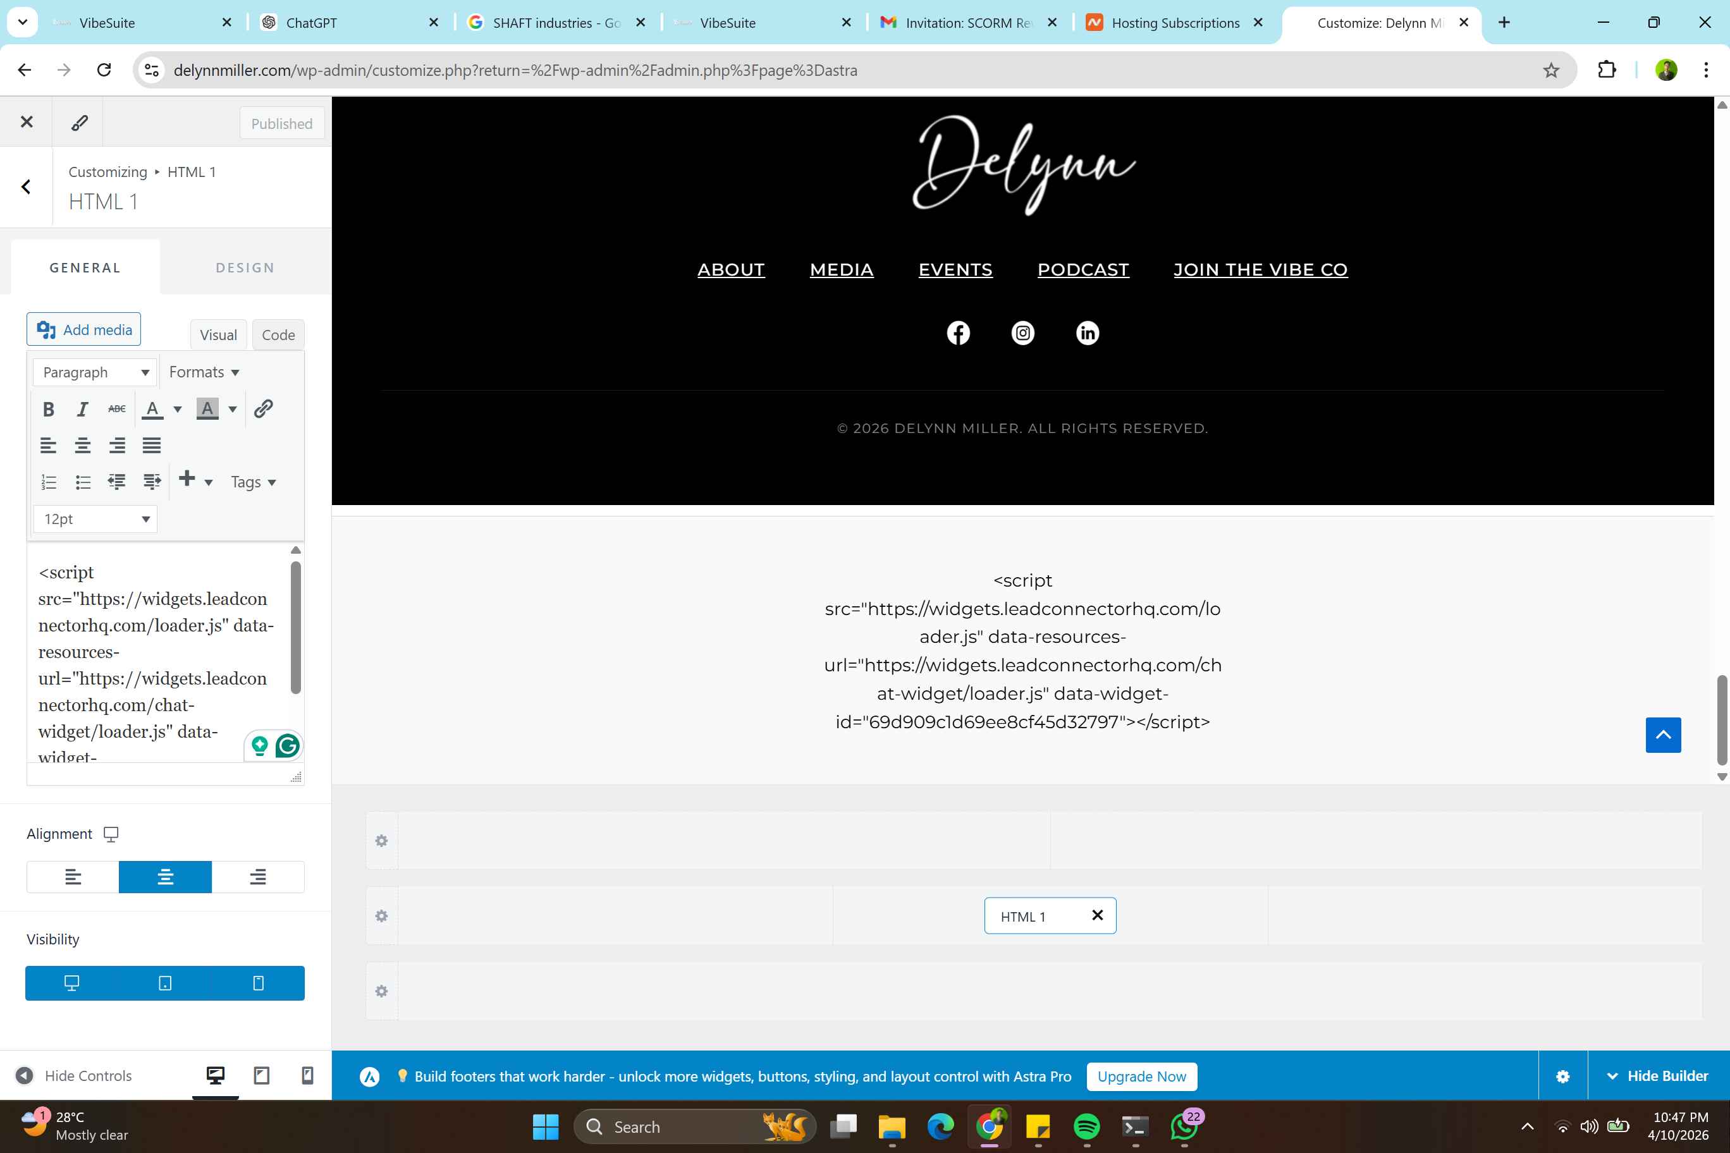
Task: Switch editor to Visual tab
Action: 218,334
